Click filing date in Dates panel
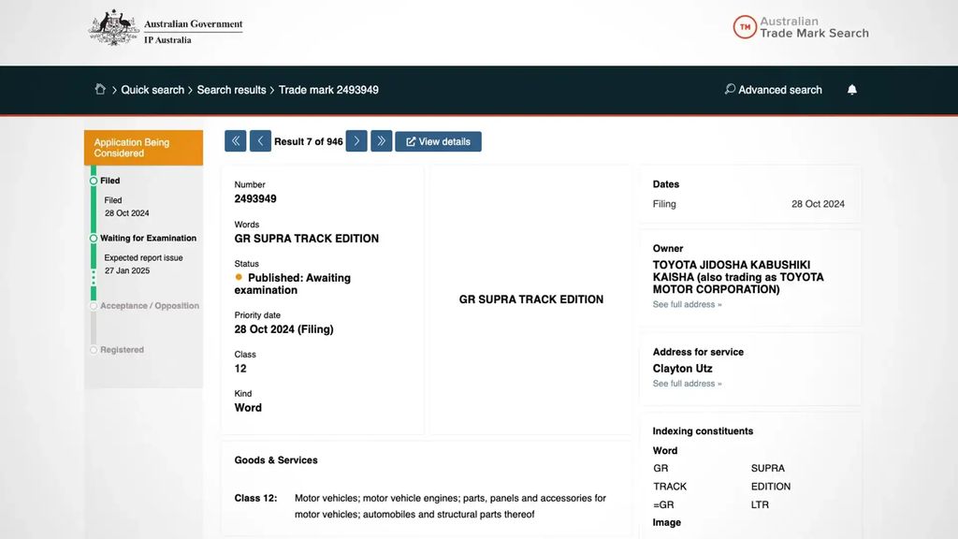958x539 pixels. [818, 204]
